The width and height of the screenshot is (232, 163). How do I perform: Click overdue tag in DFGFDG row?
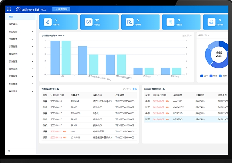click(167, 119)
